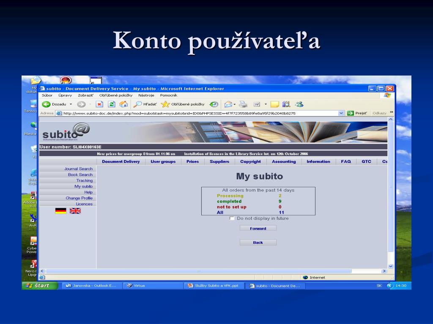433x324 pixels.
Task: Open the Nástroje menu
Action: coord(146,95)
